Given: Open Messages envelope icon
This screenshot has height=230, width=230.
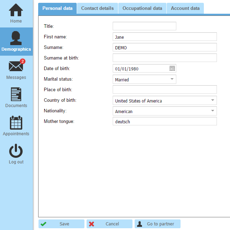Looking at the screenshot, I should tap(16, 66).
